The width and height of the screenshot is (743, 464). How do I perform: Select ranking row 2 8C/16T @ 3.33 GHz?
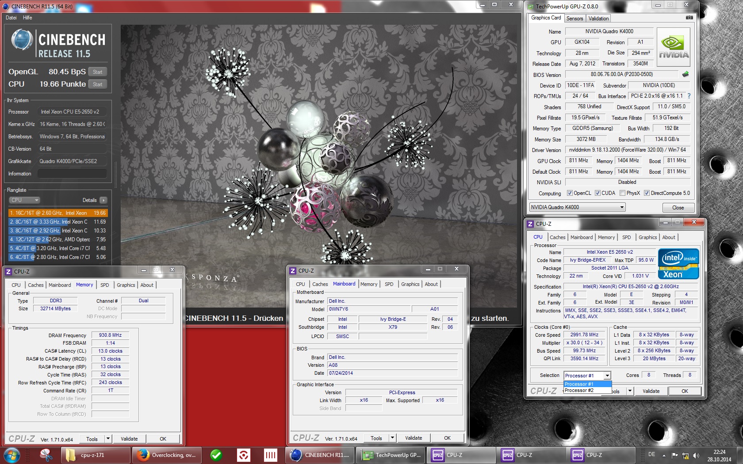[x=57, y=222]
